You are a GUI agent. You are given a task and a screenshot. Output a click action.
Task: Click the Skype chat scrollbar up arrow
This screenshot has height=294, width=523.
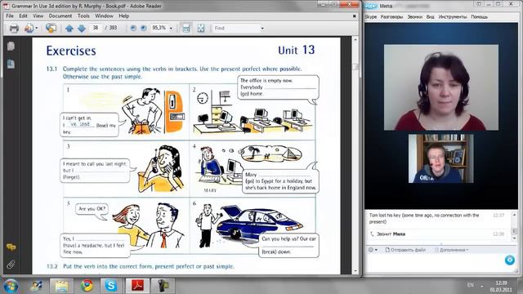tap(514, 215)
